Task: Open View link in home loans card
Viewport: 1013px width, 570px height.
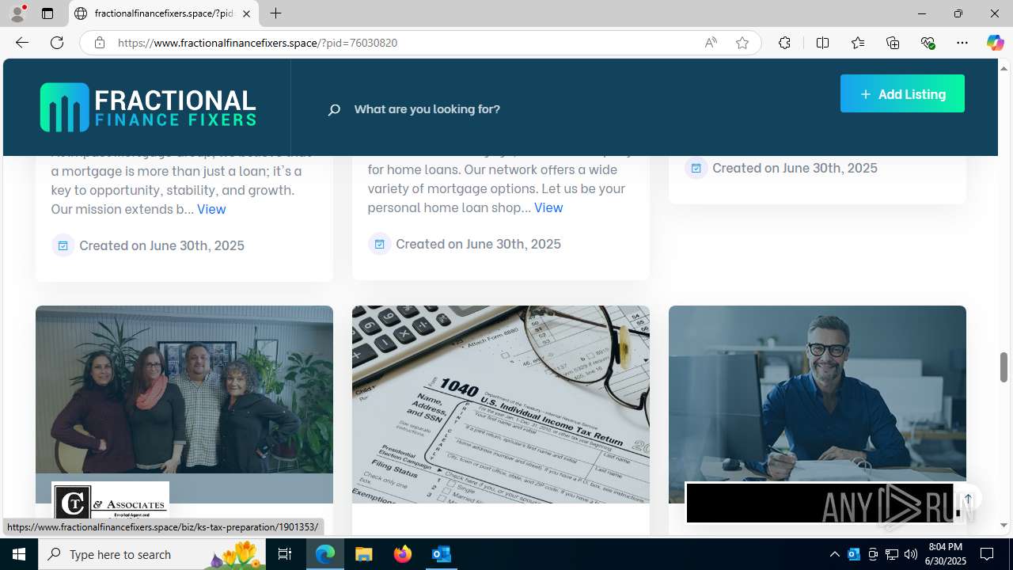Action: click(x=548, y=207)
